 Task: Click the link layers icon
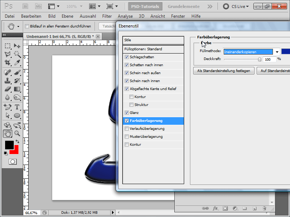click(x=205, y=208)
